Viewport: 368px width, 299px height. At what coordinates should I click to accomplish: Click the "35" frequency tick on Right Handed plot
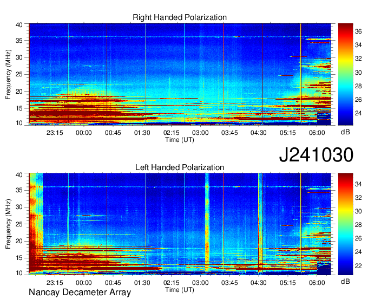click(19, 41)
